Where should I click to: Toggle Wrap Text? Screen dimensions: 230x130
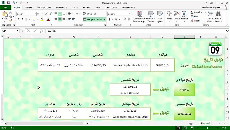(90, 14)
